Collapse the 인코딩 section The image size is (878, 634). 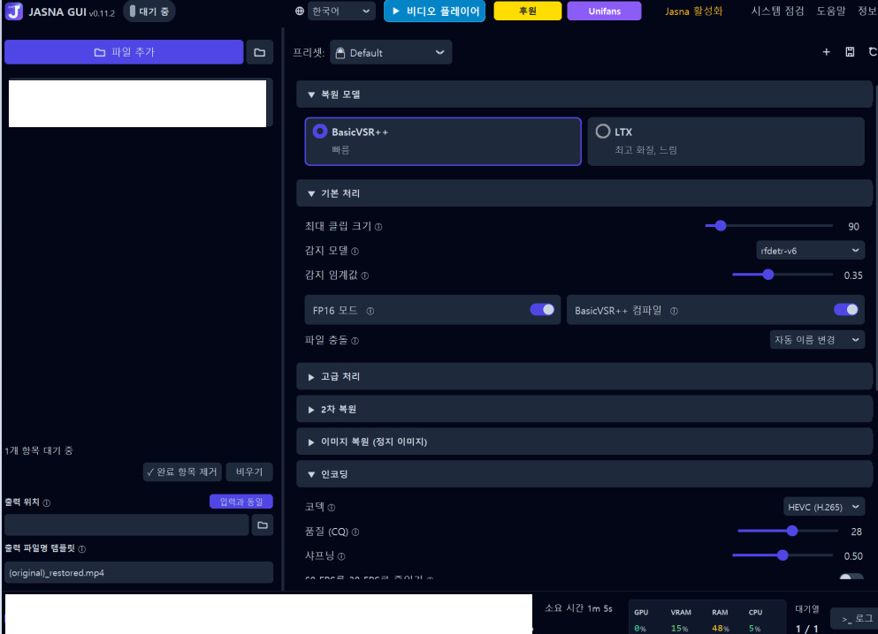point(584,474)
